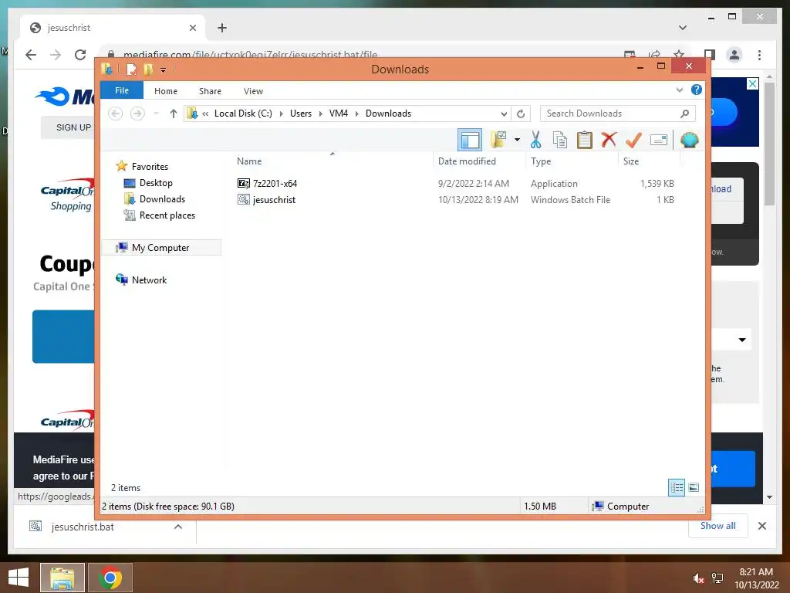
Task: Click search magnifier in Explorer
Action: click(685, 114)
